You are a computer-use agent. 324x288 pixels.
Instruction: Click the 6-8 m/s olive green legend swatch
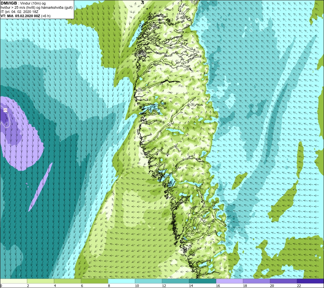[x=95, y=281]
